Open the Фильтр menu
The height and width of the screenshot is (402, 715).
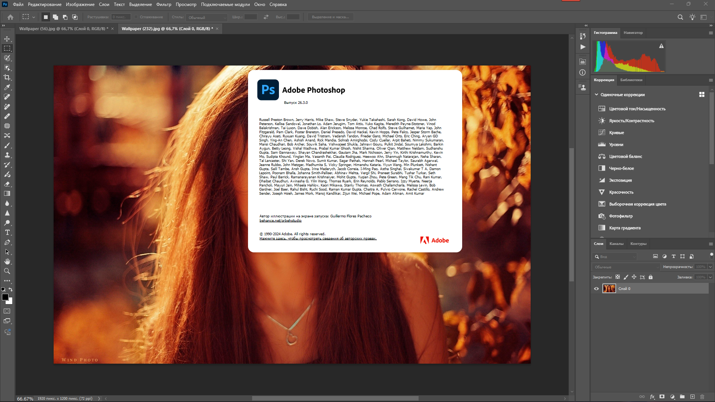[163, 4]
